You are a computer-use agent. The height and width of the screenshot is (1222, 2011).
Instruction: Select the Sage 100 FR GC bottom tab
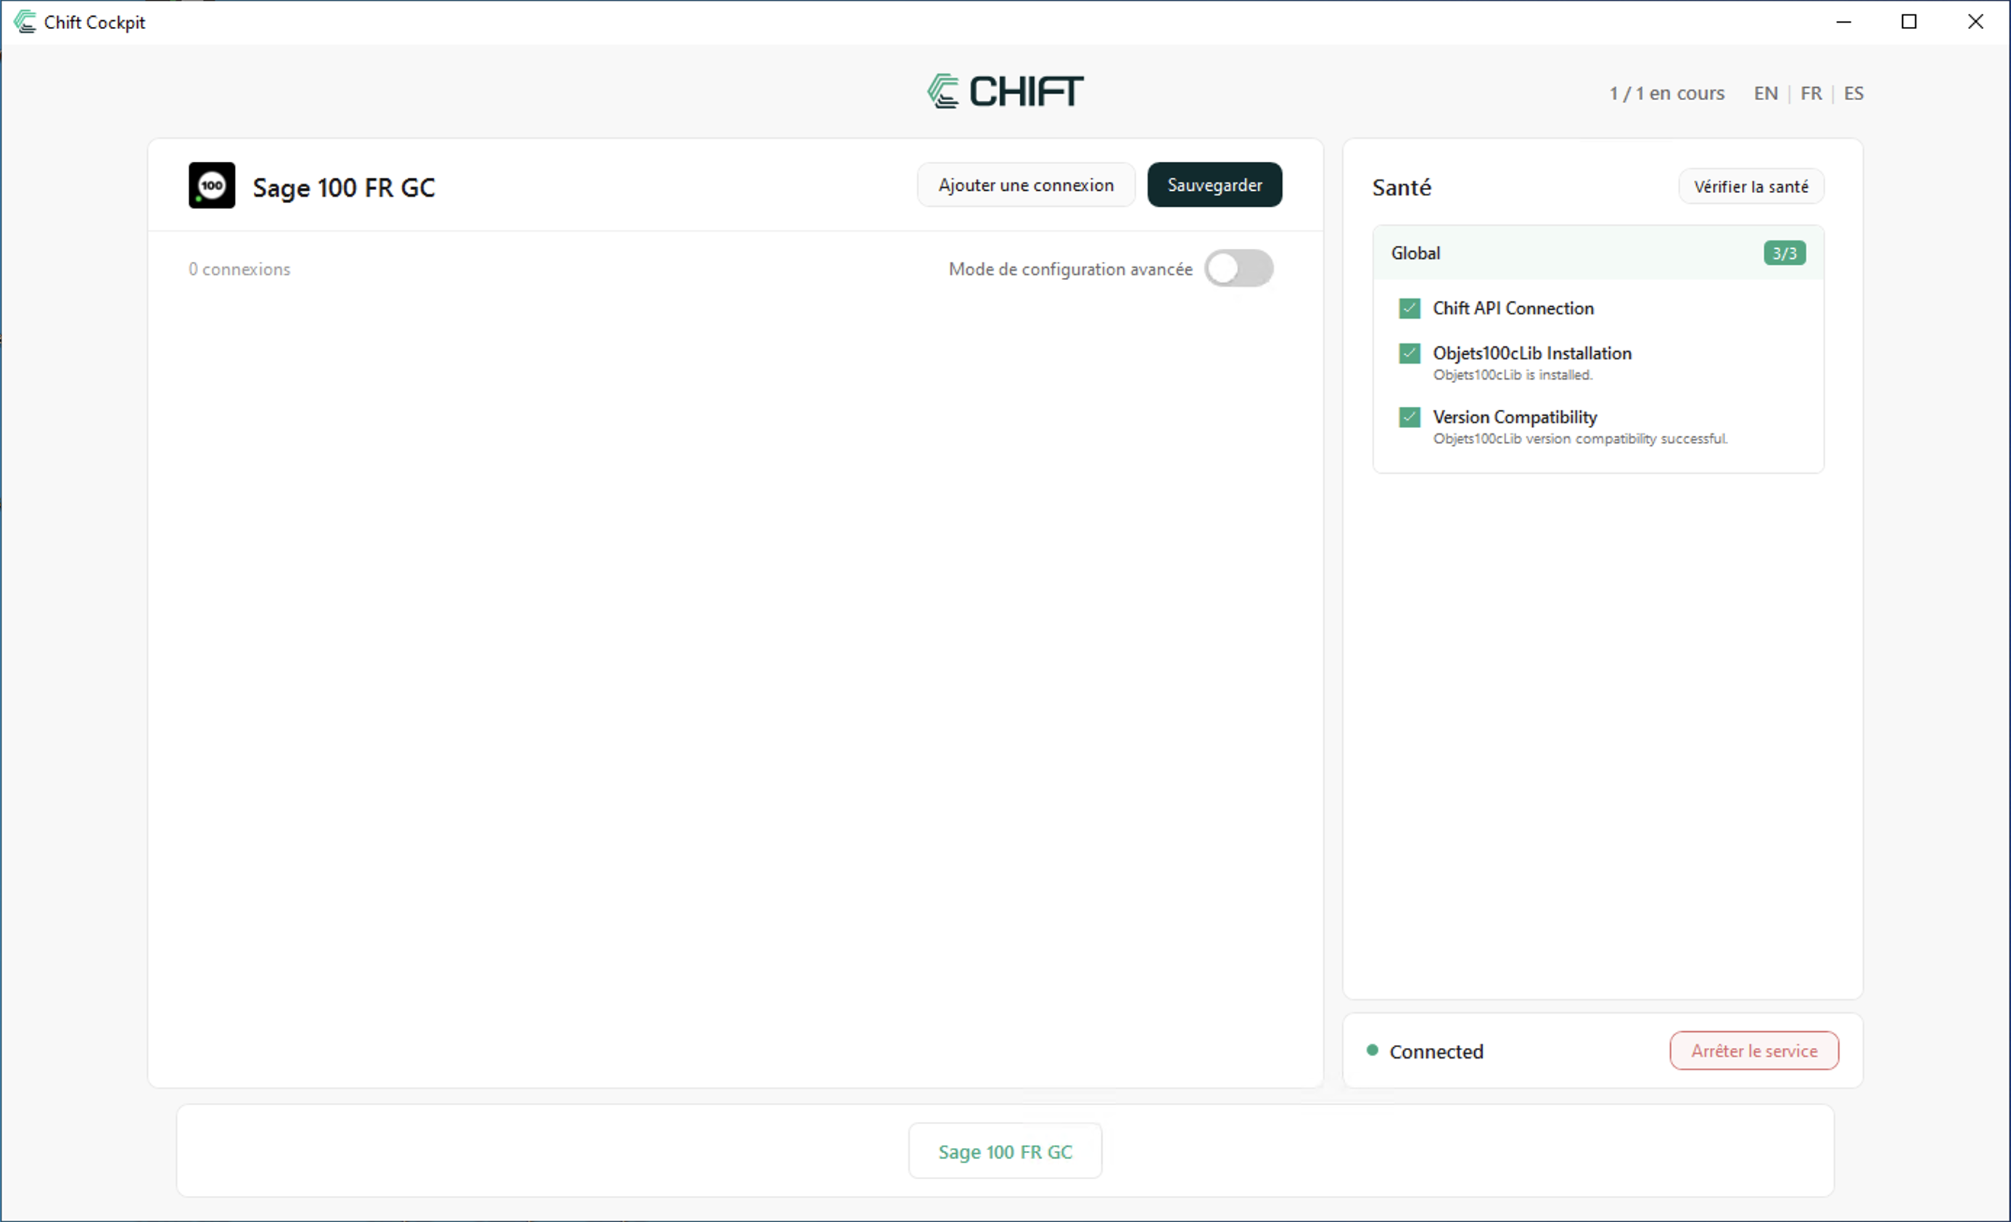1005,1151
